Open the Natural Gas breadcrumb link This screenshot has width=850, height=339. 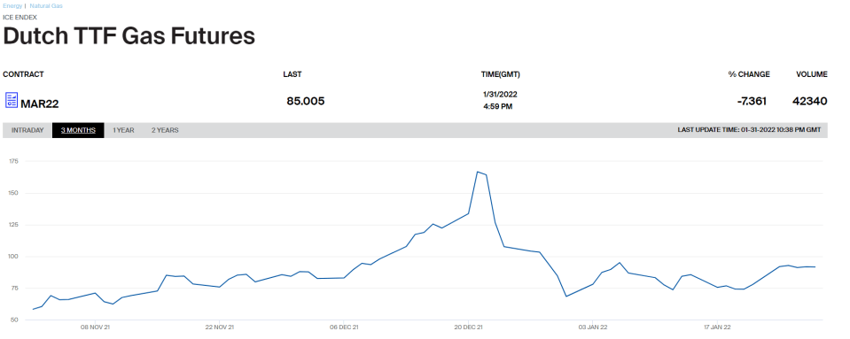[46, 6]
